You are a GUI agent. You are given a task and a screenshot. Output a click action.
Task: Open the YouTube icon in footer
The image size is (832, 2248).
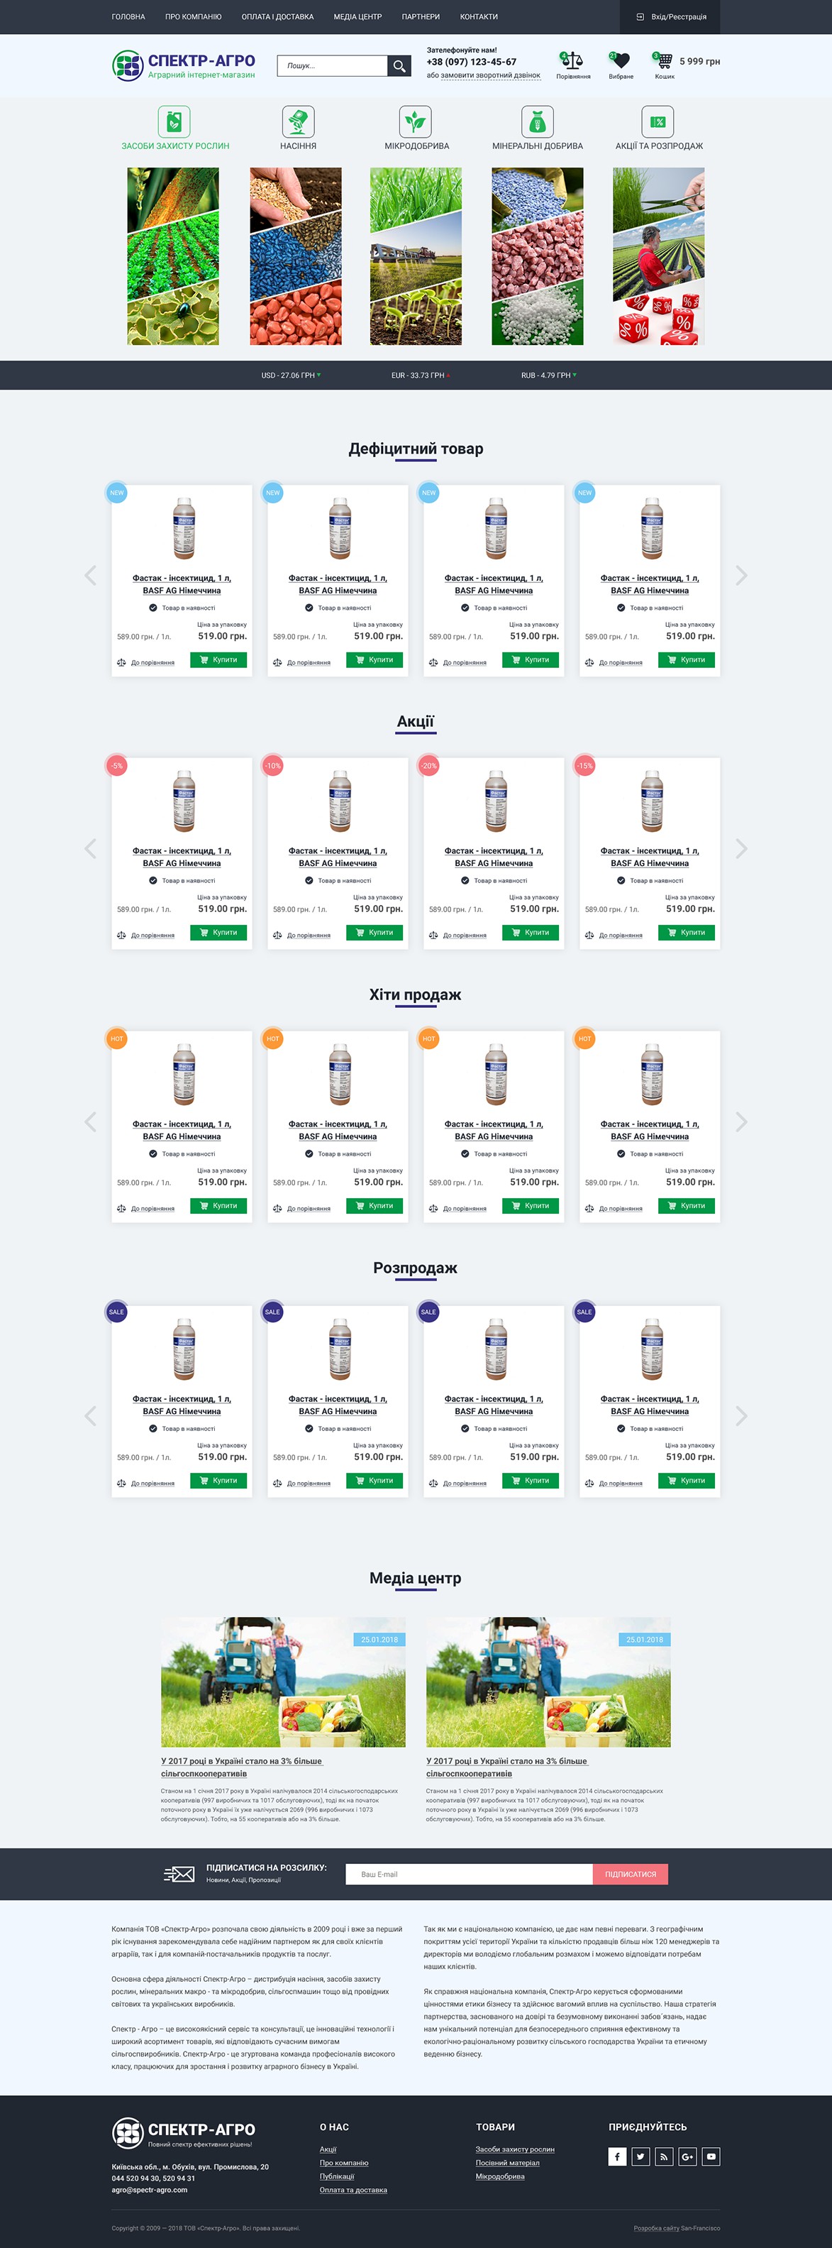711,2156
